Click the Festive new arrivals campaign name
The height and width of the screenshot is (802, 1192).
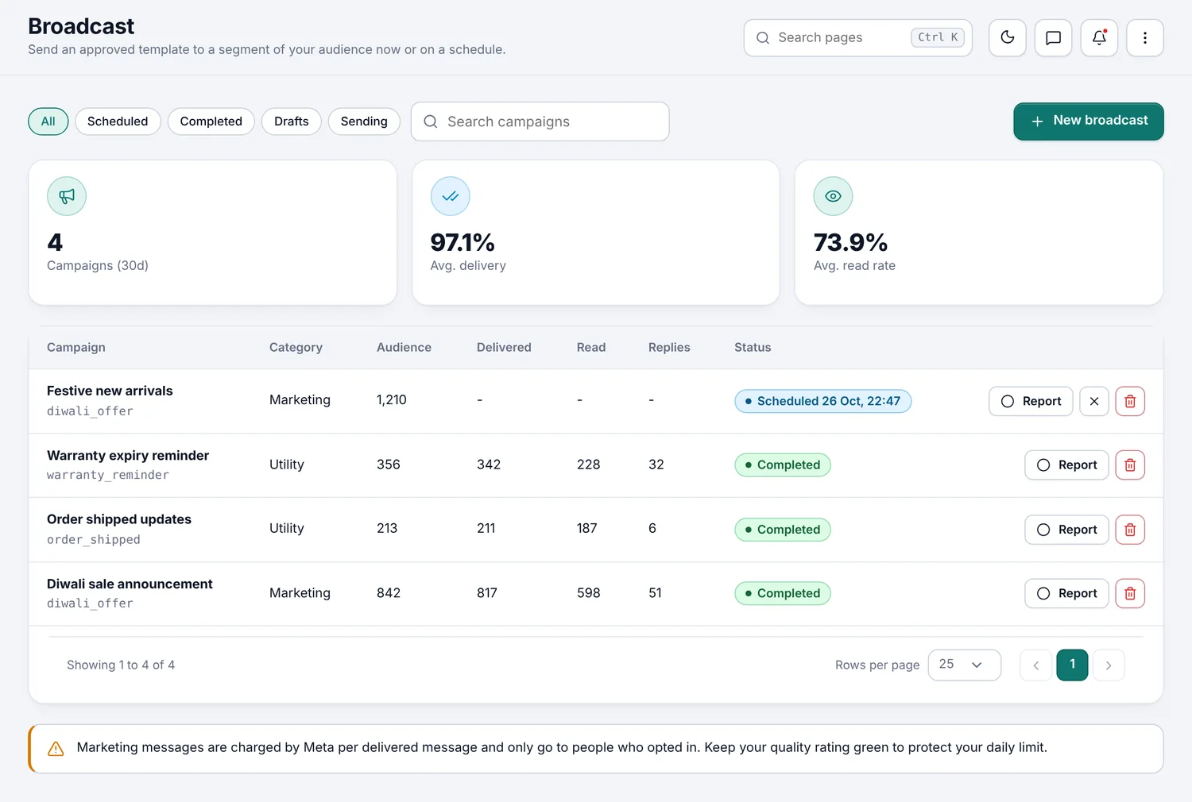(110, 391)
